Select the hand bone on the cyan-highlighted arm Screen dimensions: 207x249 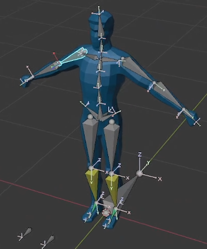point(27,79)
